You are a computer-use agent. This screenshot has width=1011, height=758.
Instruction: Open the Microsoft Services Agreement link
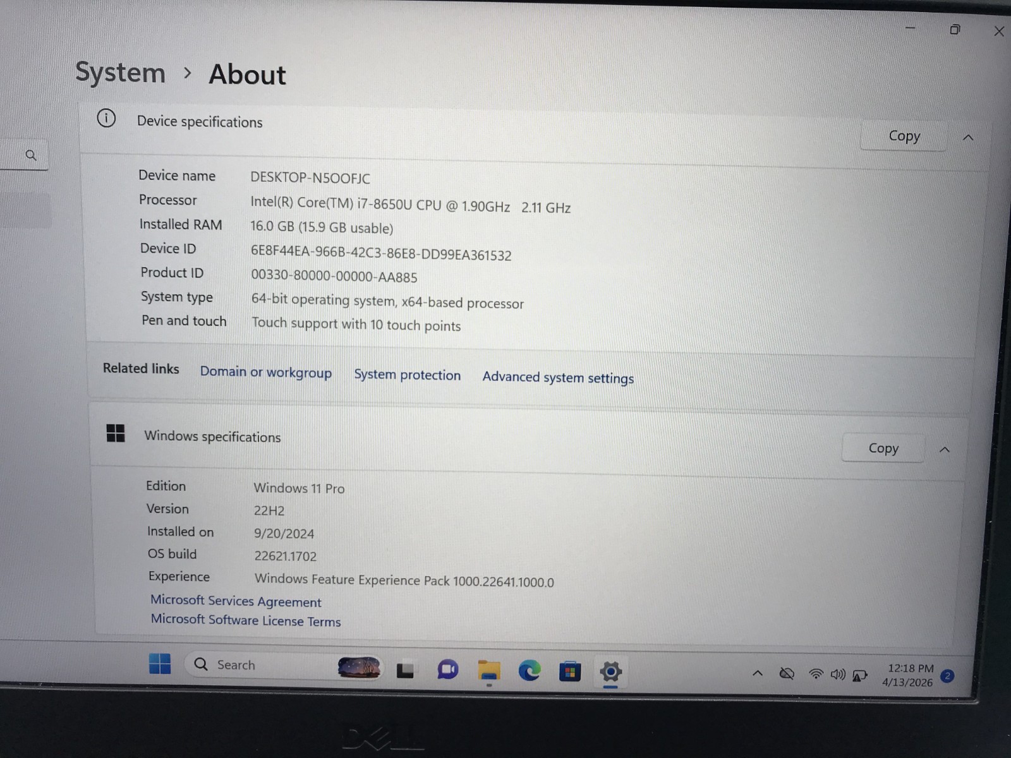(236, 601)
